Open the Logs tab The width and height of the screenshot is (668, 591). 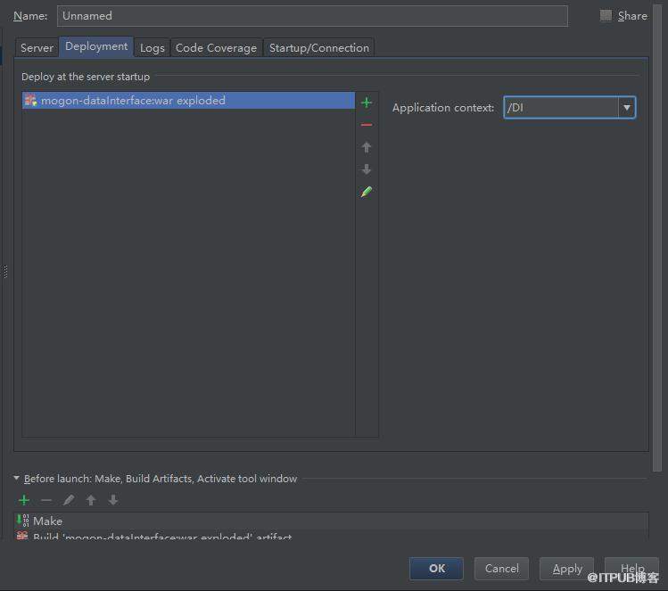click(x=153, y=47)
